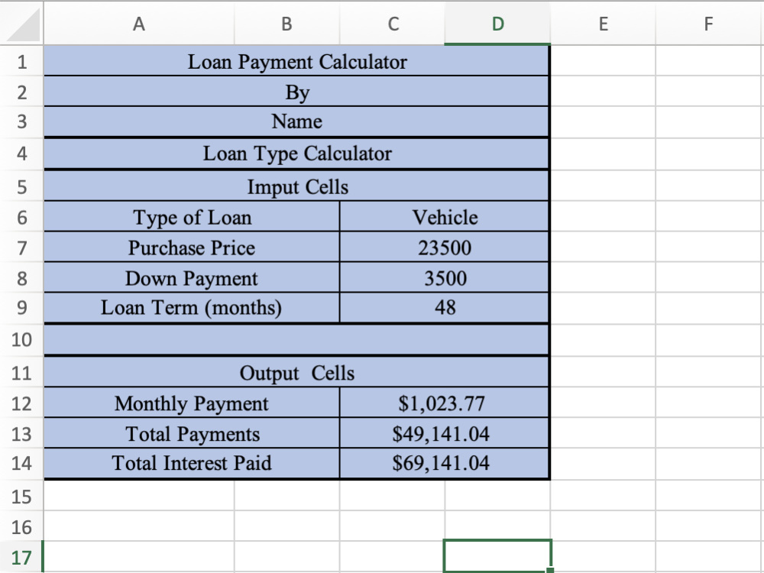Click the 'Loan Type Calculator' heading cell
Image resolution: width=764 pixels, height=573 pixels.
coord(296,154)
